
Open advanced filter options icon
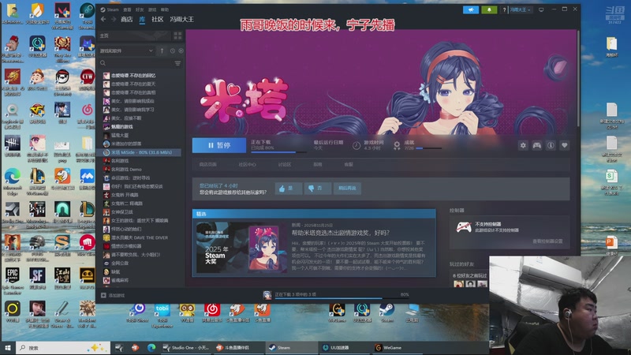click(177, 63)
